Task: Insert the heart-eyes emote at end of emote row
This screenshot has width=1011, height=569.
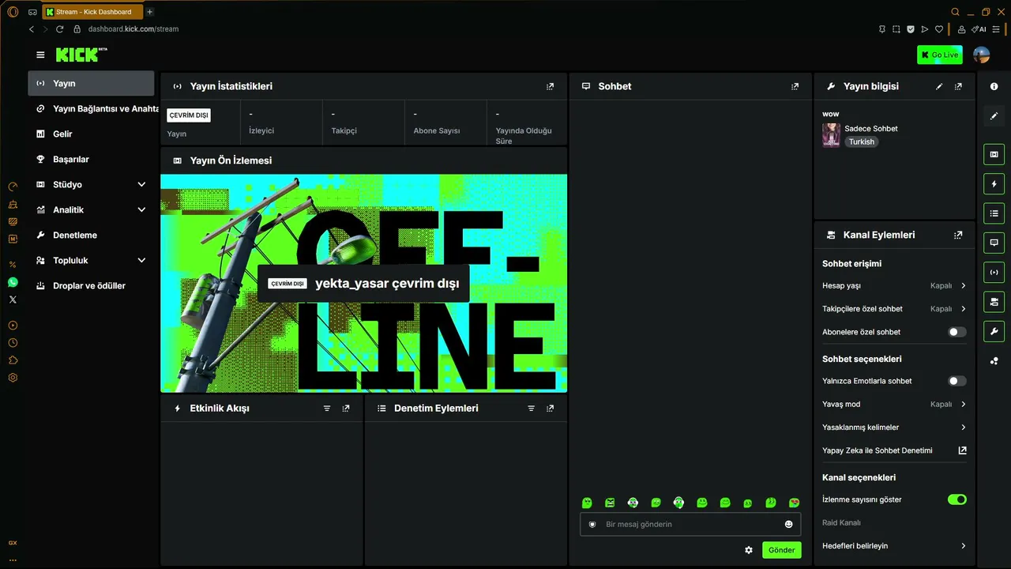Action: [794, 503]
